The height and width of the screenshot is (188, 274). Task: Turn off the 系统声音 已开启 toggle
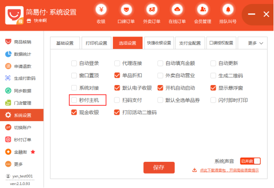pos(250,161)
